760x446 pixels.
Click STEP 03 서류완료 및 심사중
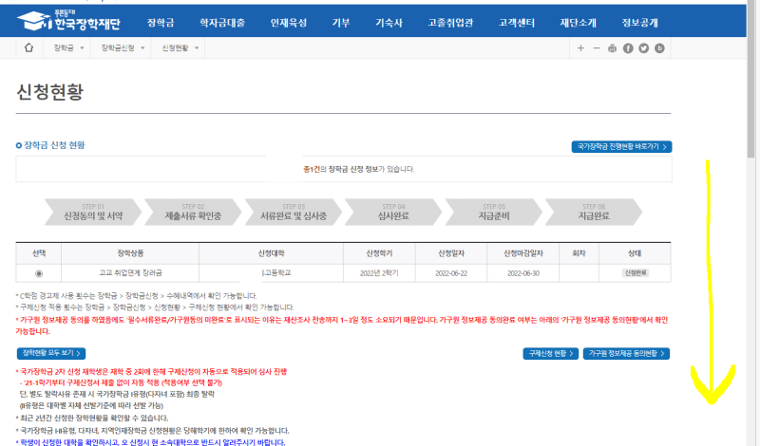(294, 213)
